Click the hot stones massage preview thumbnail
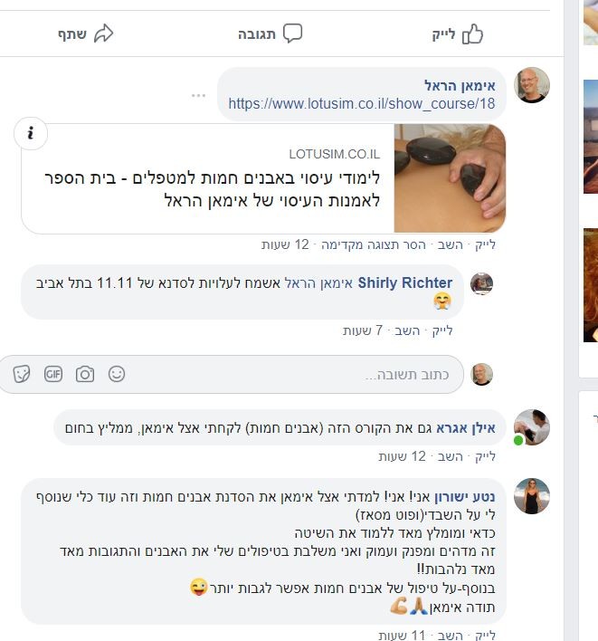Screen dimensions: 598x641 pos(450,178)
